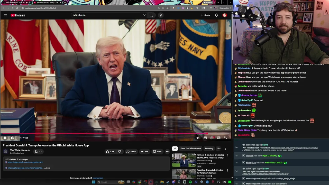
Task: Open The White House channel name link
Action: [19, 150]
